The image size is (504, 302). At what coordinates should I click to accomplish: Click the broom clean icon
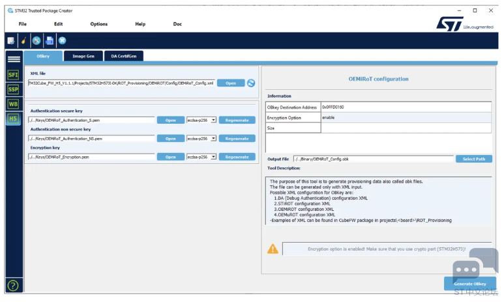pyautogui.click(x=23, y=41)
